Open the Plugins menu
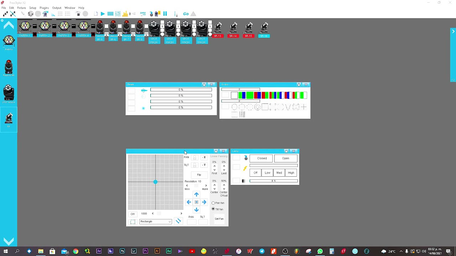The image size is (456, 256). click(x=44, y=8)
